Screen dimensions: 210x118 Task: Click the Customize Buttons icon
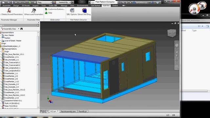(x=46, y=9)
